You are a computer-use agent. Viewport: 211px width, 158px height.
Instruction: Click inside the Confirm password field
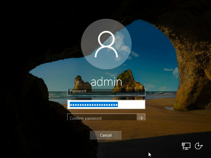[x=102, y=118]
